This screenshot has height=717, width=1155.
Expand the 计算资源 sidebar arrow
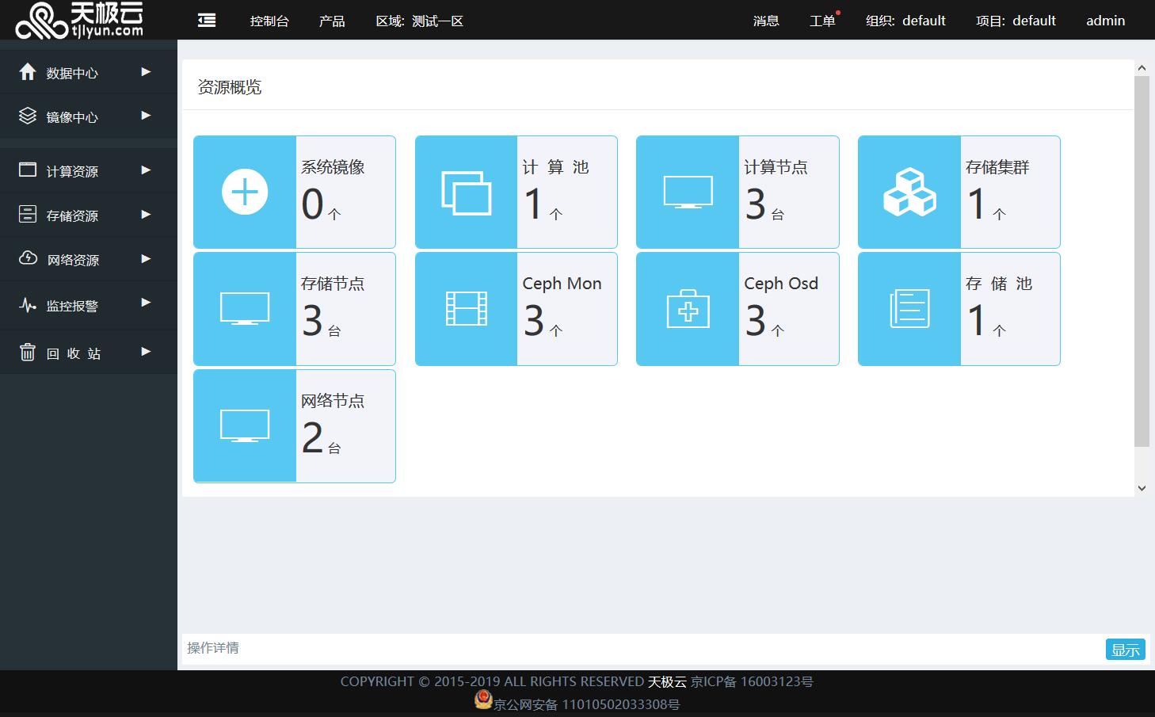[x=146, y=170]
